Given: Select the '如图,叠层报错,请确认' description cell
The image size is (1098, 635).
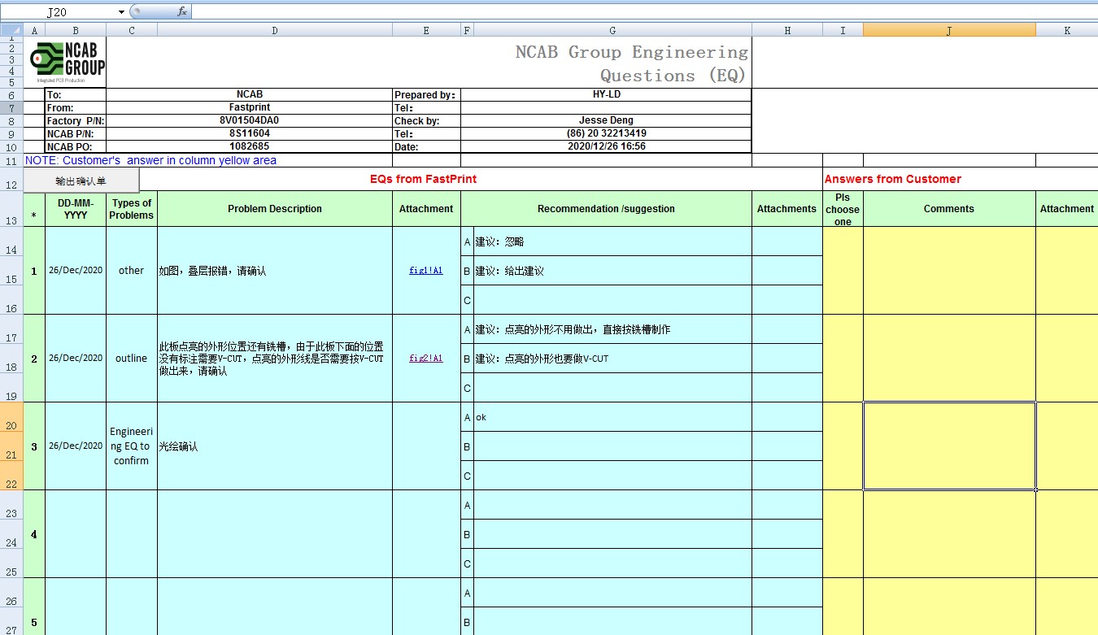Looking at the screenshot, I should coord(275,271).
